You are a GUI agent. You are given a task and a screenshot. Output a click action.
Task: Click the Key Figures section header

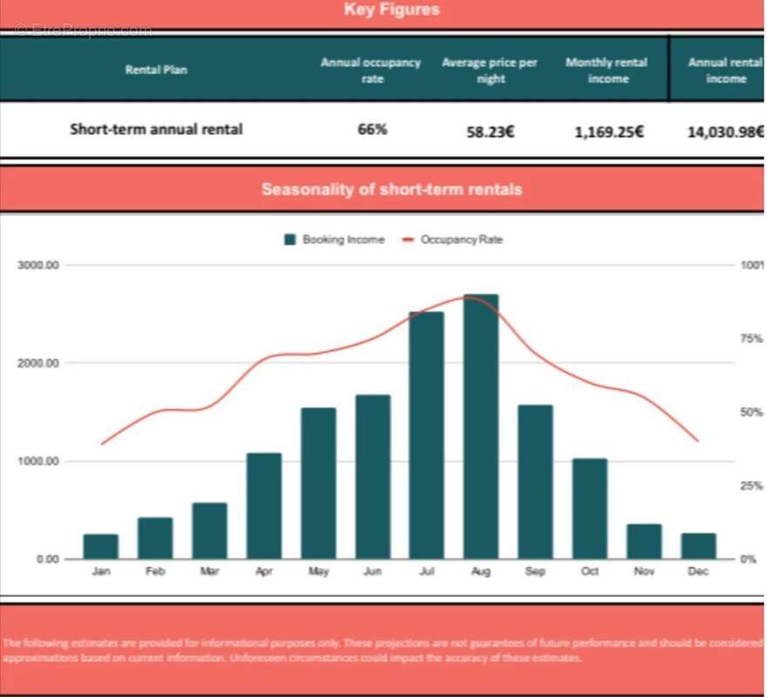coord(391,11)
